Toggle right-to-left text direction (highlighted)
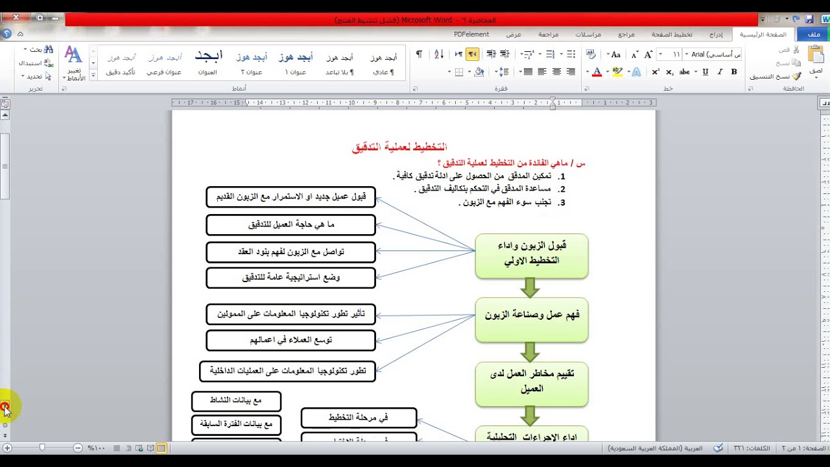 pos(472,54)
